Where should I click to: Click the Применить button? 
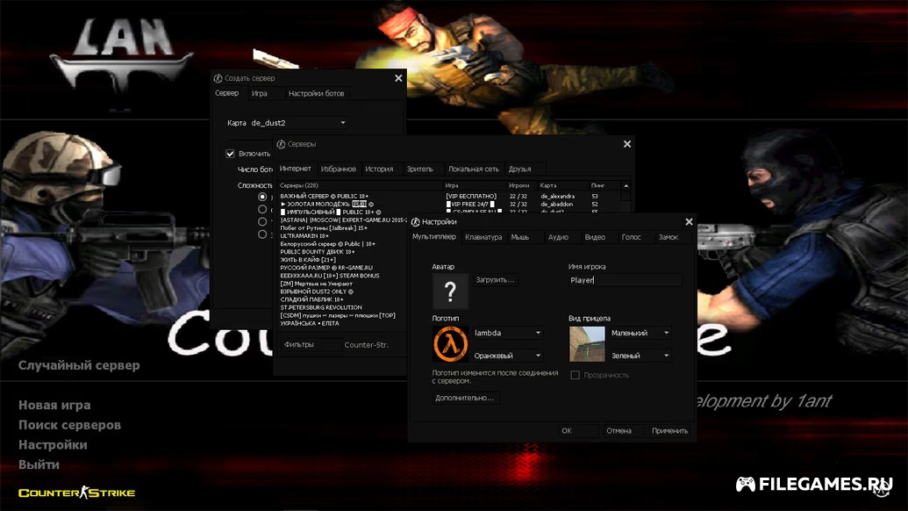(x=670, y=430)
